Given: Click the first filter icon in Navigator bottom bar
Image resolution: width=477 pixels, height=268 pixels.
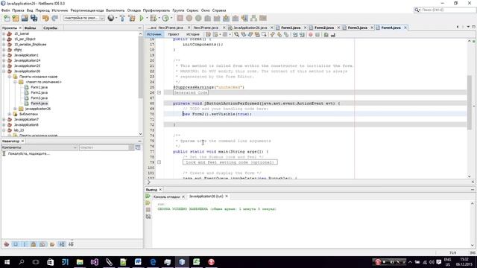Looking at the screenshot, I should click(7, 244).
